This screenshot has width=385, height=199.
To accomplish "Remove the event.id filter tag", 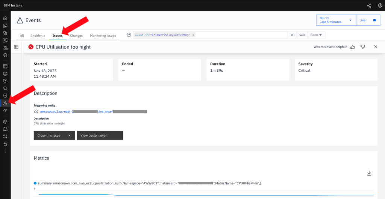I will pyautogui.click(x=193, y=35).
